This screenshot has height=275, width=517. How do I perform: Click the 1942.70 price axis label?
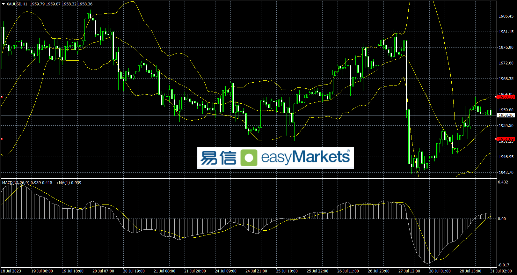tap(506, 173)
